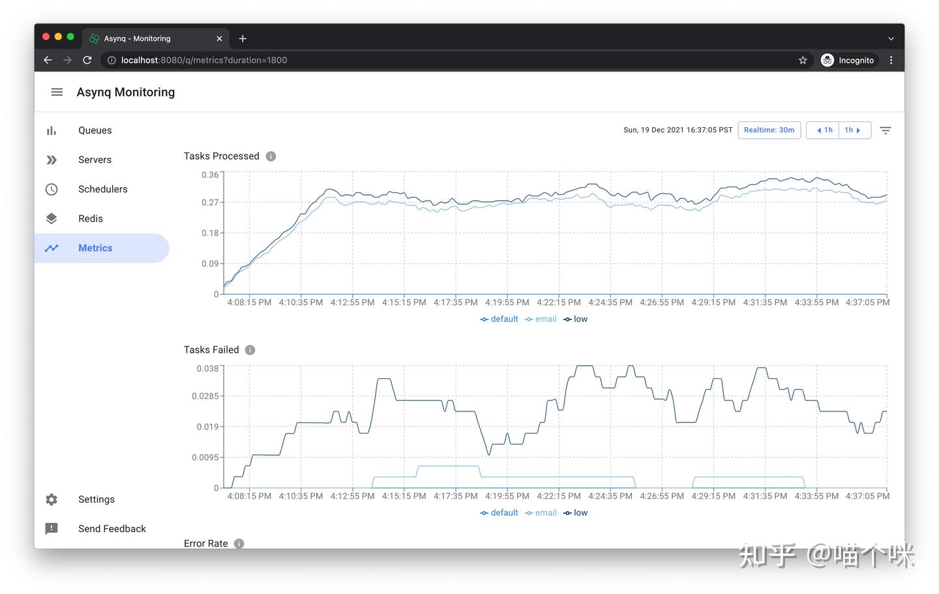
Task: Click the Send Feedback speech-bubble icon
Action: pyautogui.click(x=52, y=529)
